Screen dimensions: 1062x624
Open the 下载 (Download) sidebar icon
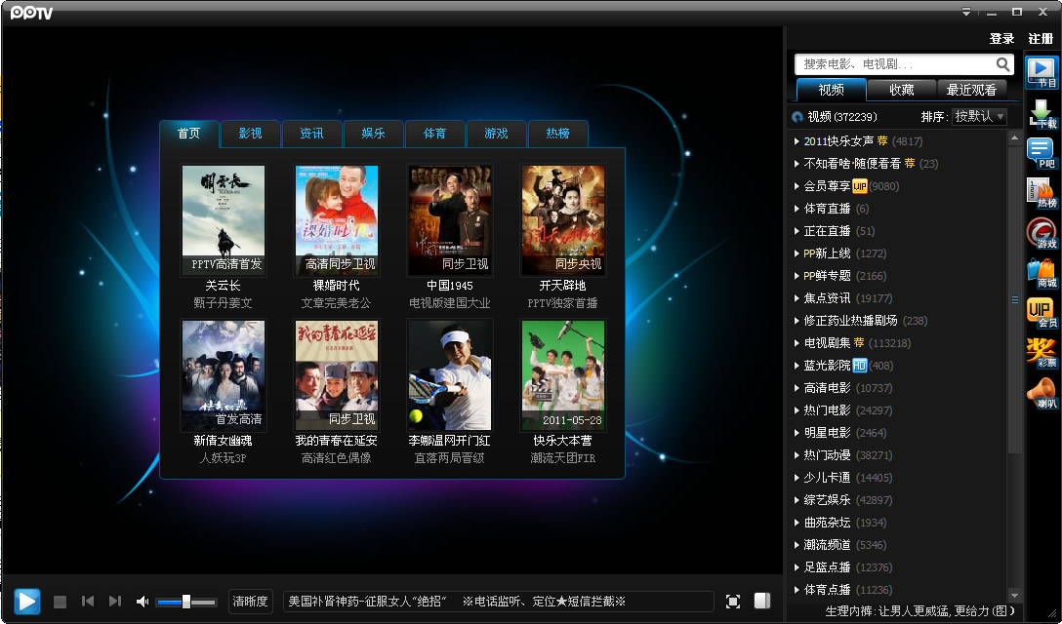coord(1042,114)
